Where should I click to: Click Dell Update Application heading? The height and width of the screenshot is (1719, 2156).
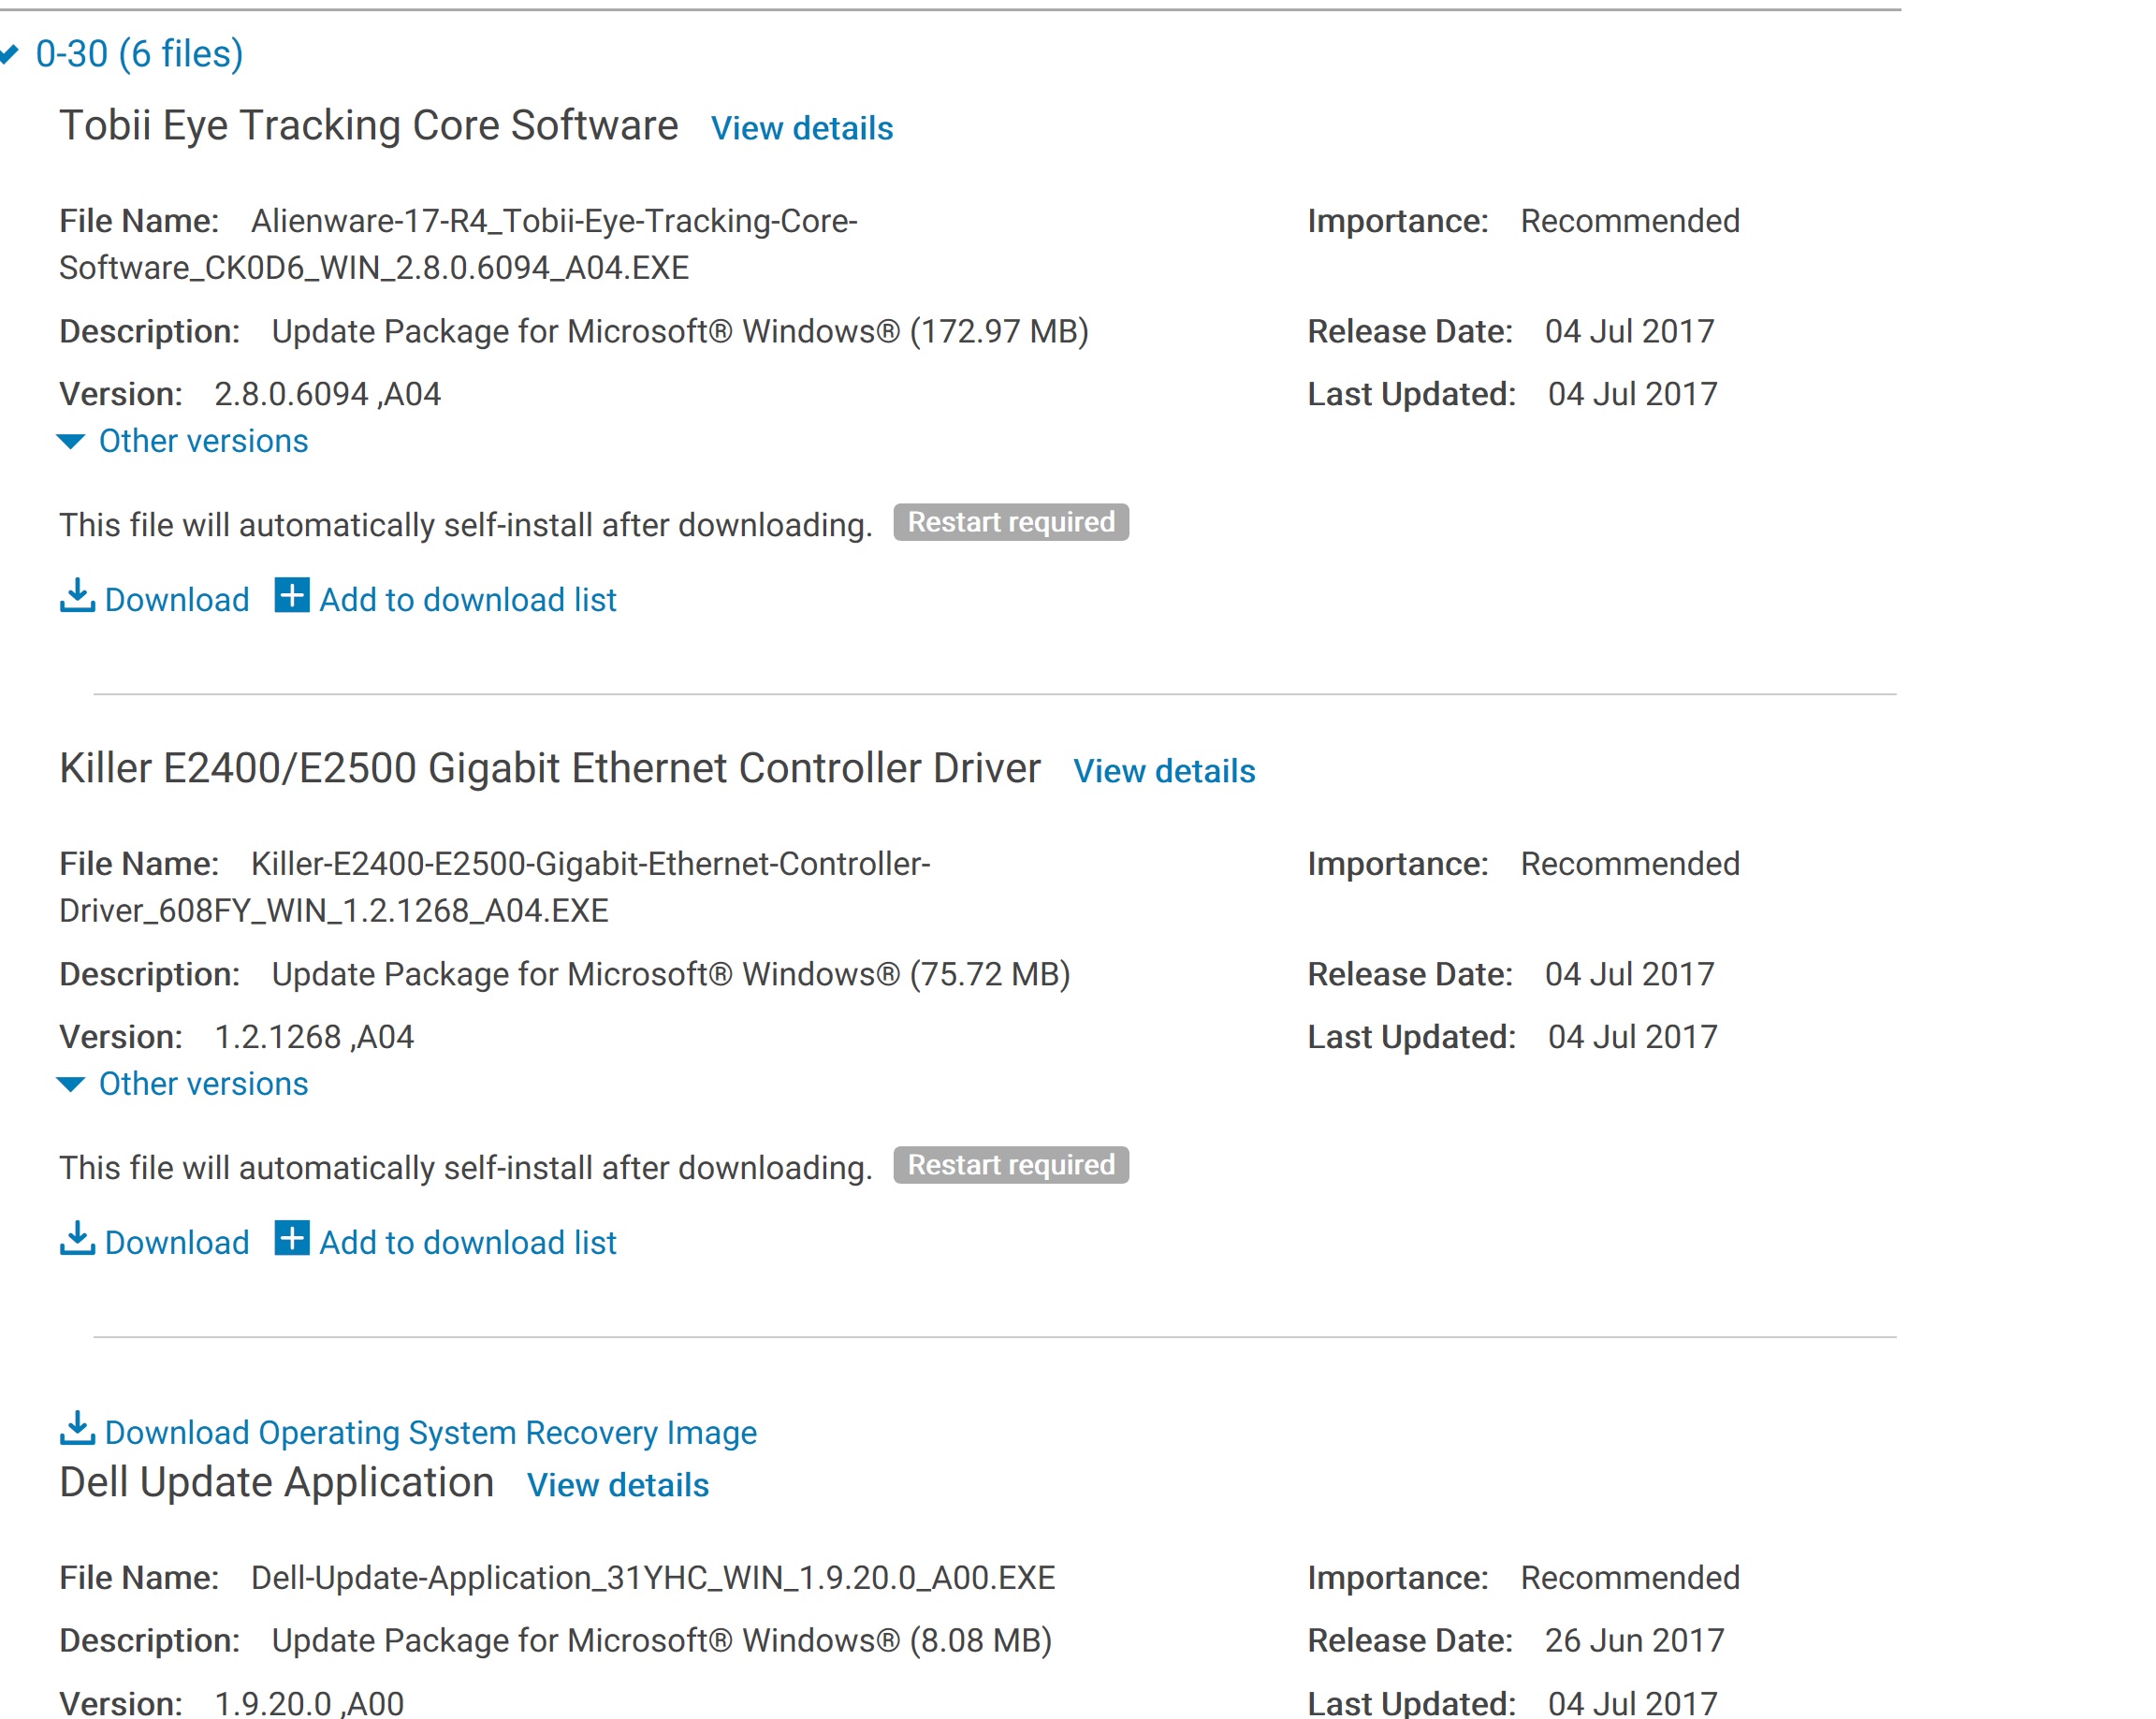click(x=276, y=1483)
